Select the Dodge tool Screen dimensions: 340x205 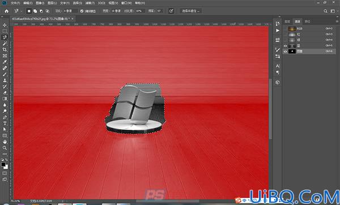click(5, 111)
